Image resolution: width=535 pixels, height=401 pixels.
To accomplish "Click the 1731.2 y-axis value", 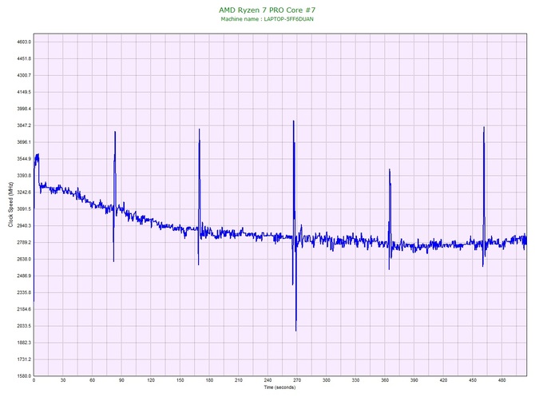I will coord(24,359).
